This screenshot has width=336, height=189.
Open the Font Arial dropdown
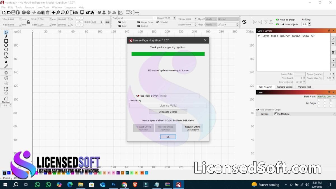[x=137, y=18]
